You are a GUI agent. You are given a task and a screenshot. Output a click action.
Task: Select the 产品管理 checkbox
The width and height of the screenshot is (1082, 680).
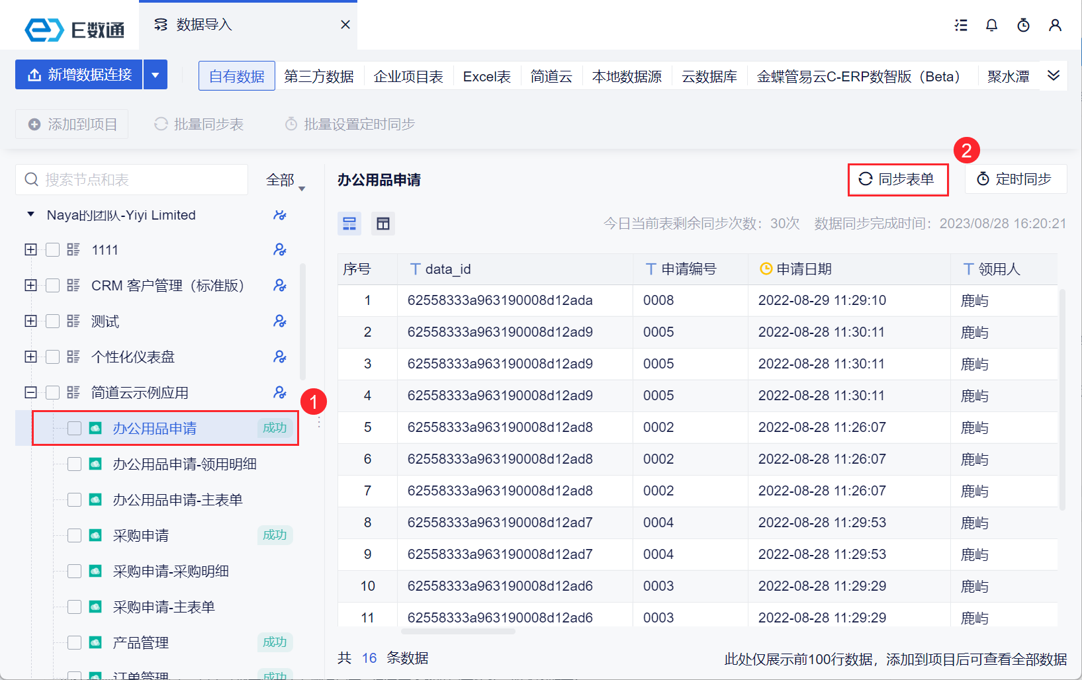click(x=75, y=643)
